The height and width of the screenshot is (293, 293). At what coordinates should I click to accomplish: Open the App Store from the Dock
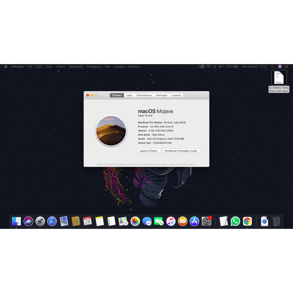(195, 221)
